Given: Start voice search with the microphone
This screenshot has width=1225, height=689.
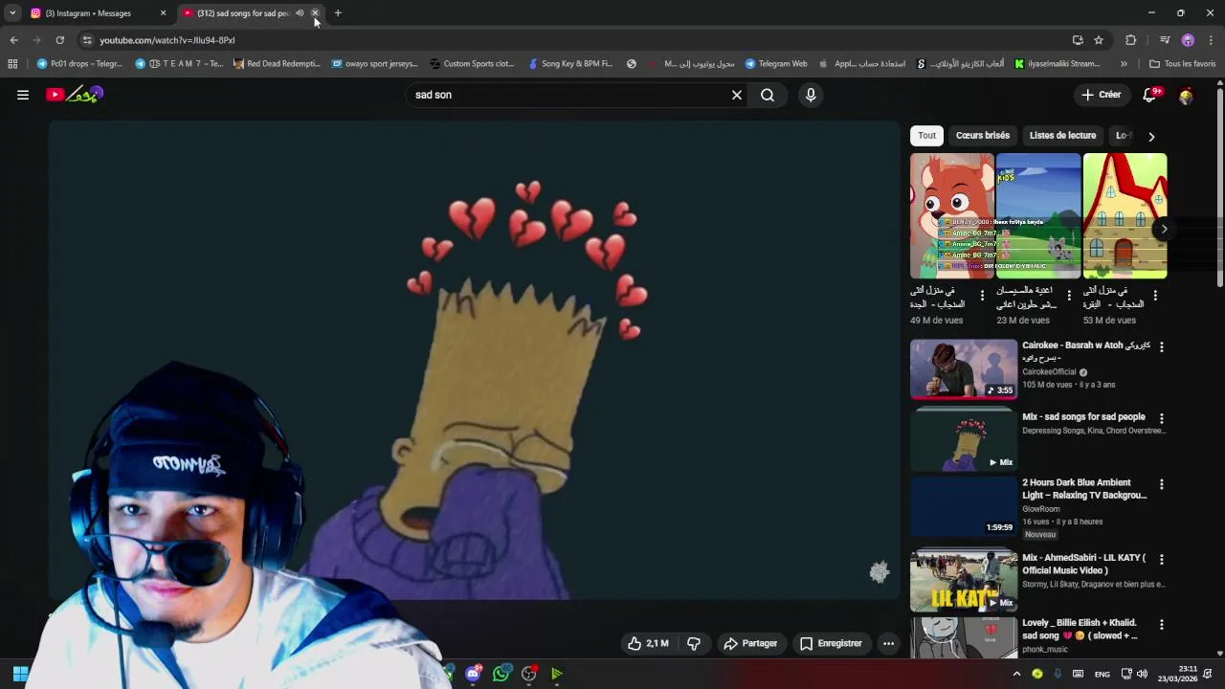Looking at the screenshot, I should [811, 95].
